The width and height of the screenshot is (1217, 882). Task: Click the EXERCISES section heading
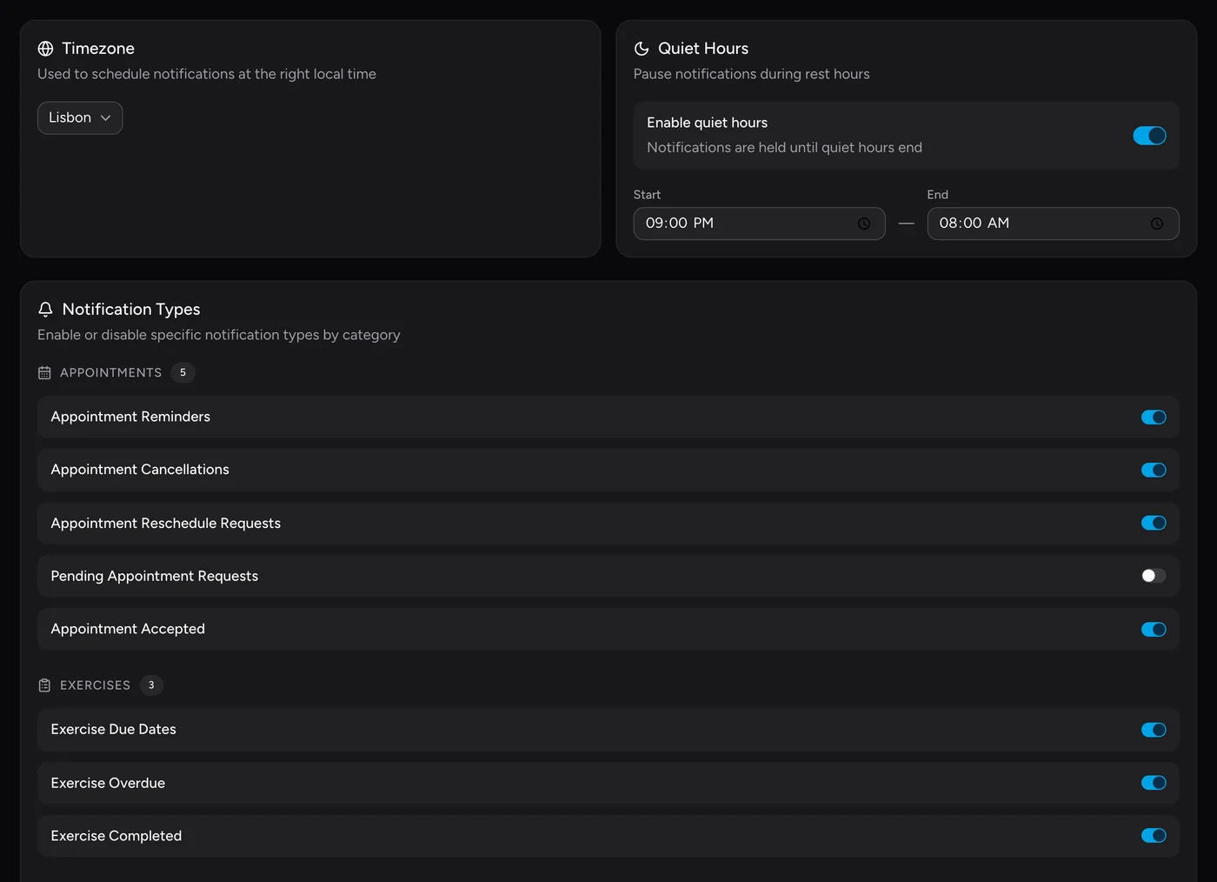click(x=95, y=685)
